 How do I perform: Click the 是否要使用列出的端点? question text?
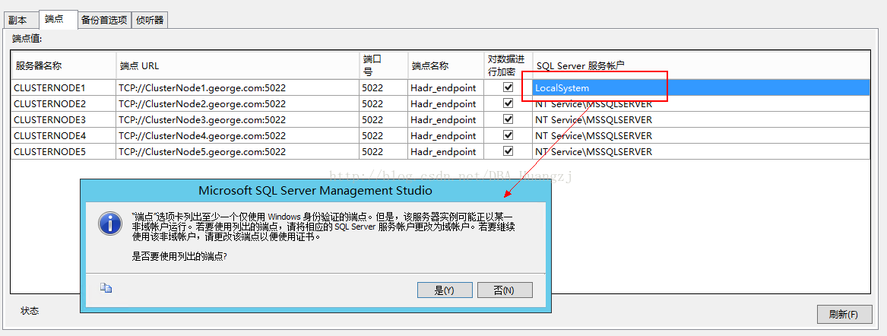[179, 255]
